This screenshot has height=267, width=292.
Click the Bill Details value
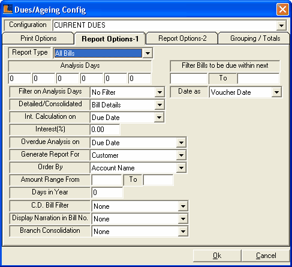pyautogui.click(x=106, y=105)
